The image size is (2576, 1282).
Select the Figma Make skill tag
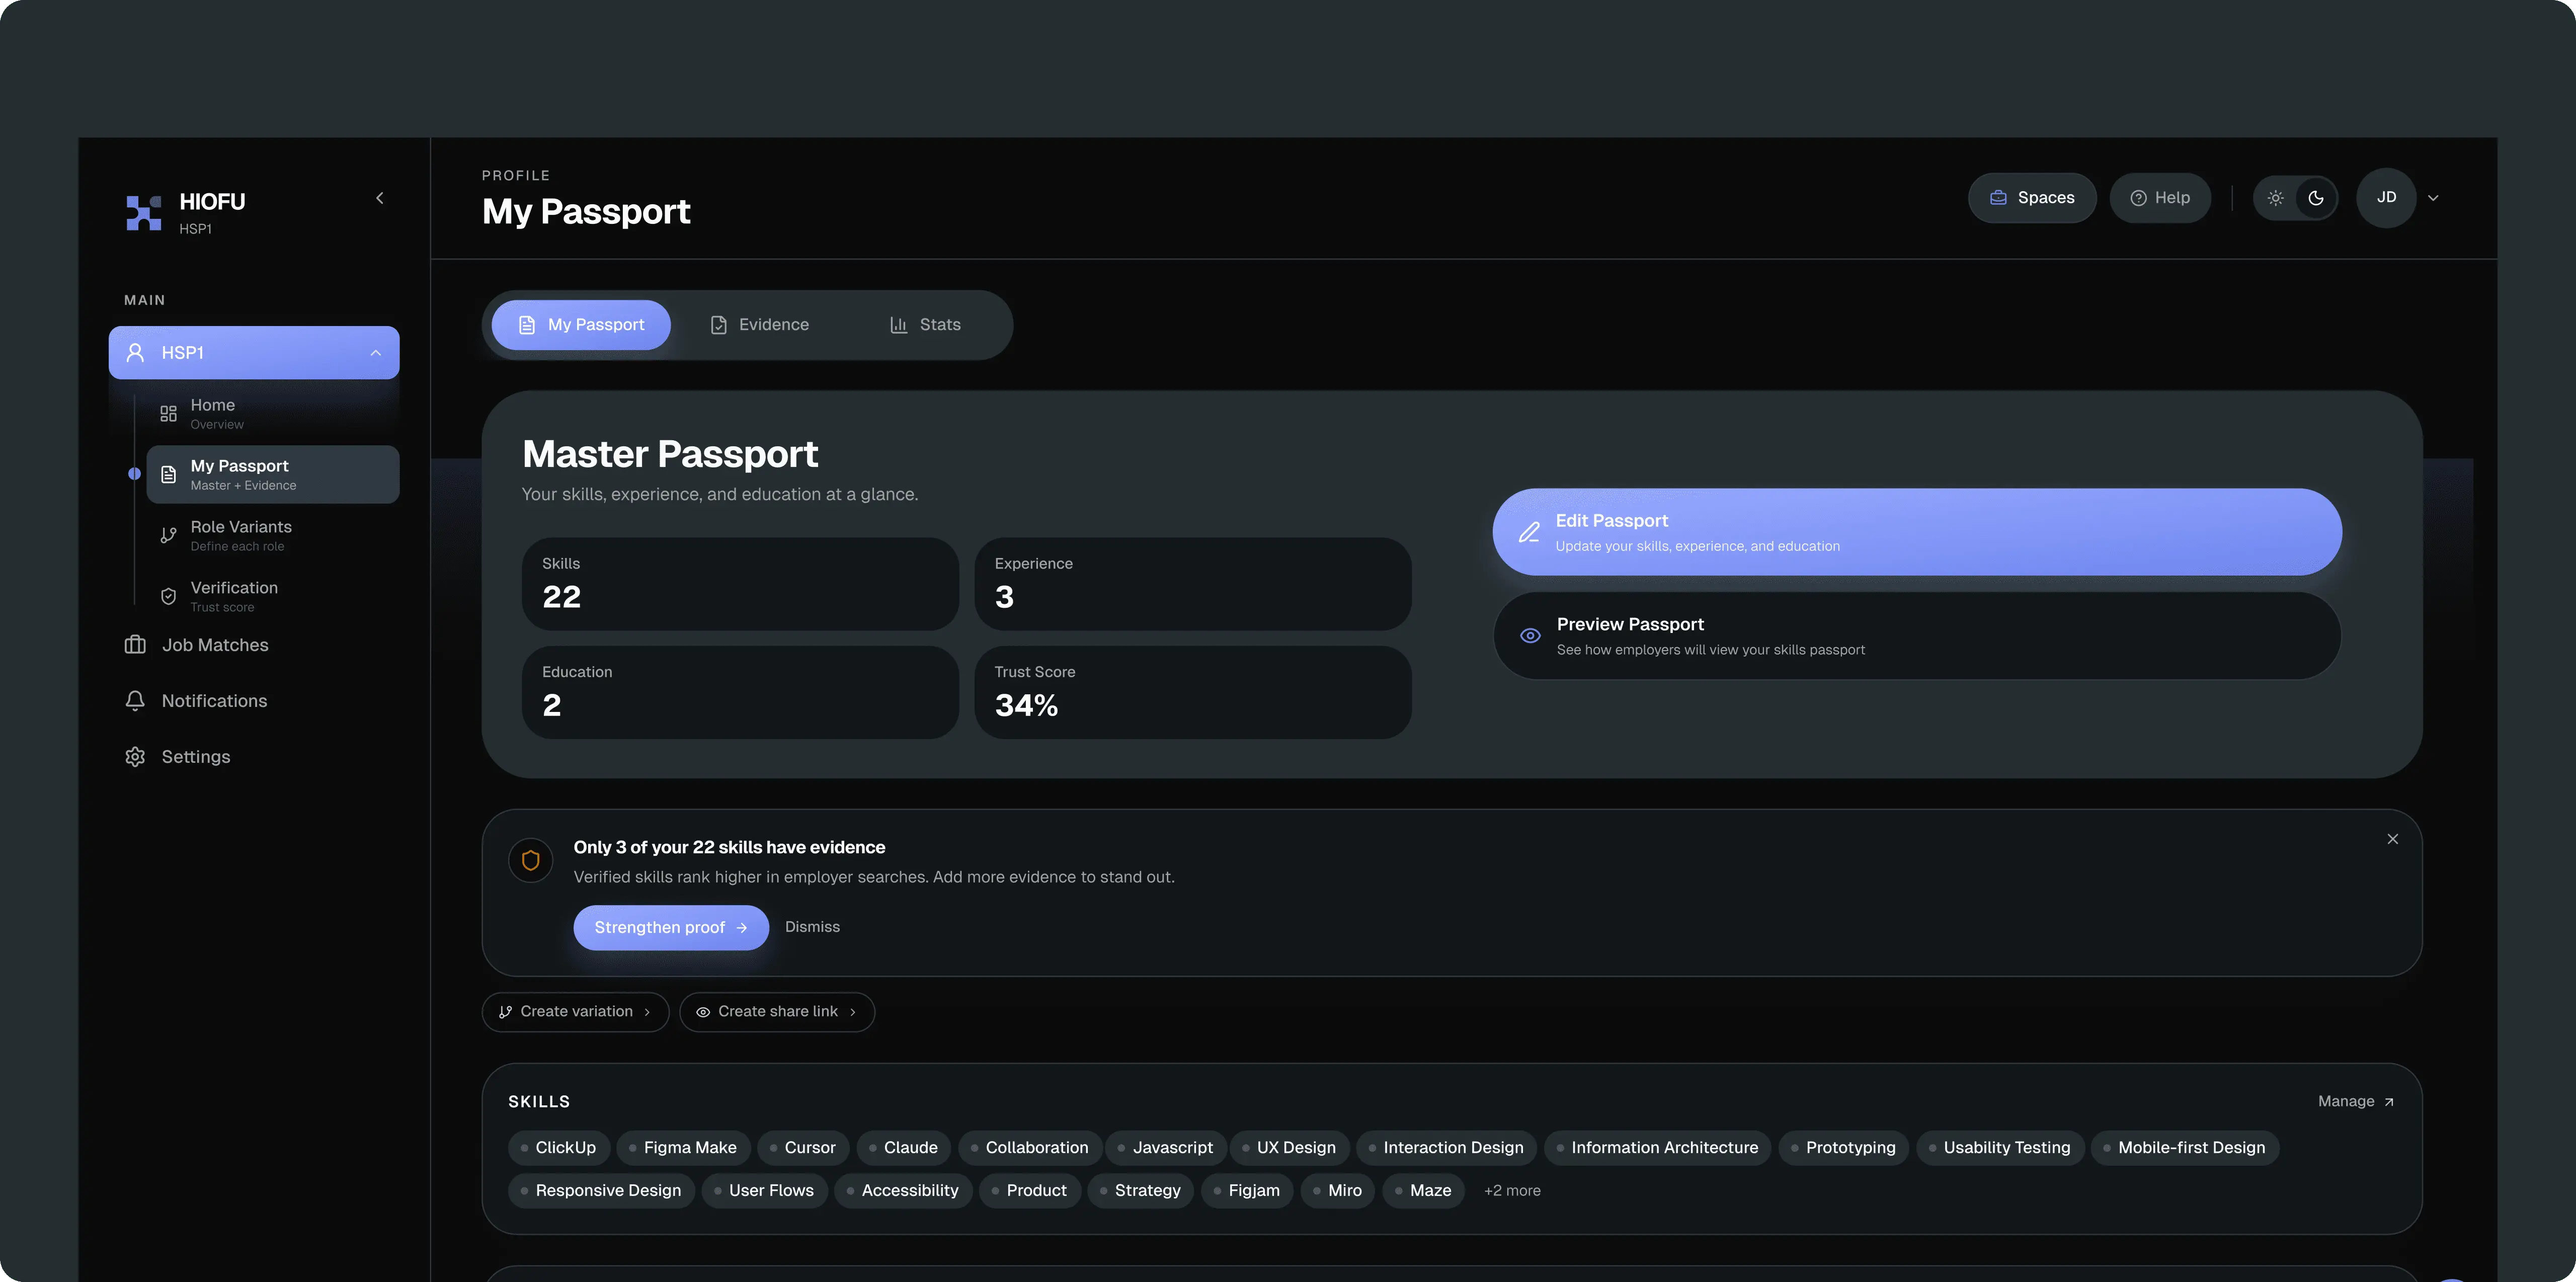tap(684, 1148)
